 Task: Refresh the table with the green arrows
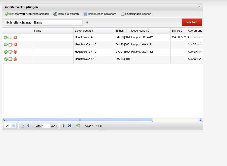coord(78,126)
